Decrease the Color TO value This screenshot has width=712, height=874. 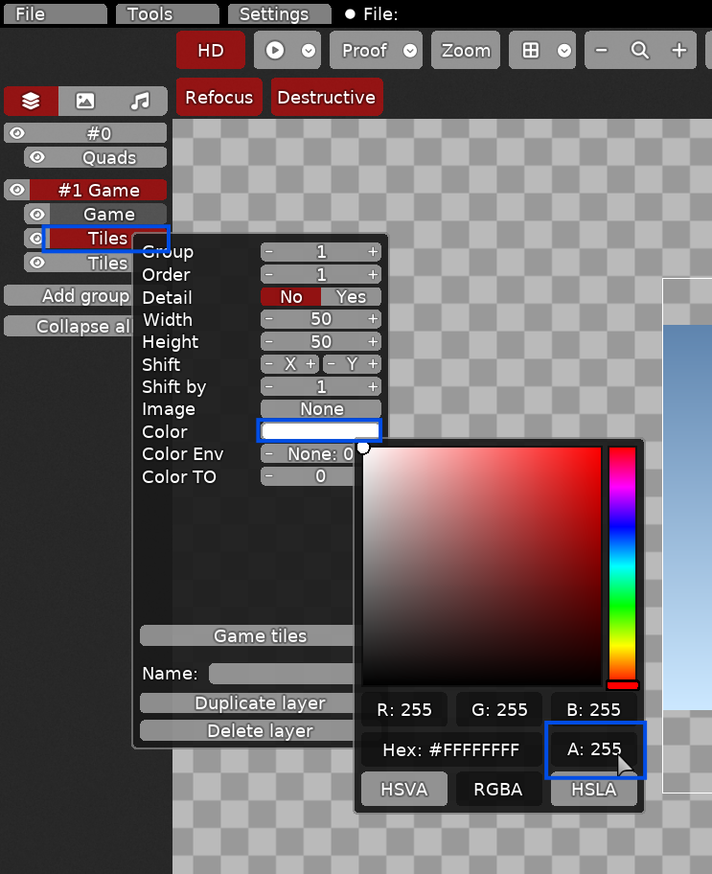point(269,476)
